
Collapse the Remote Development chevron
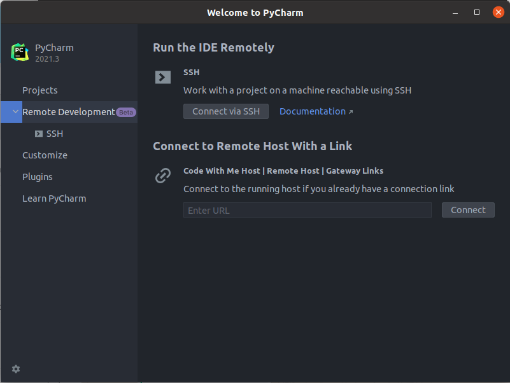[15, 111]
